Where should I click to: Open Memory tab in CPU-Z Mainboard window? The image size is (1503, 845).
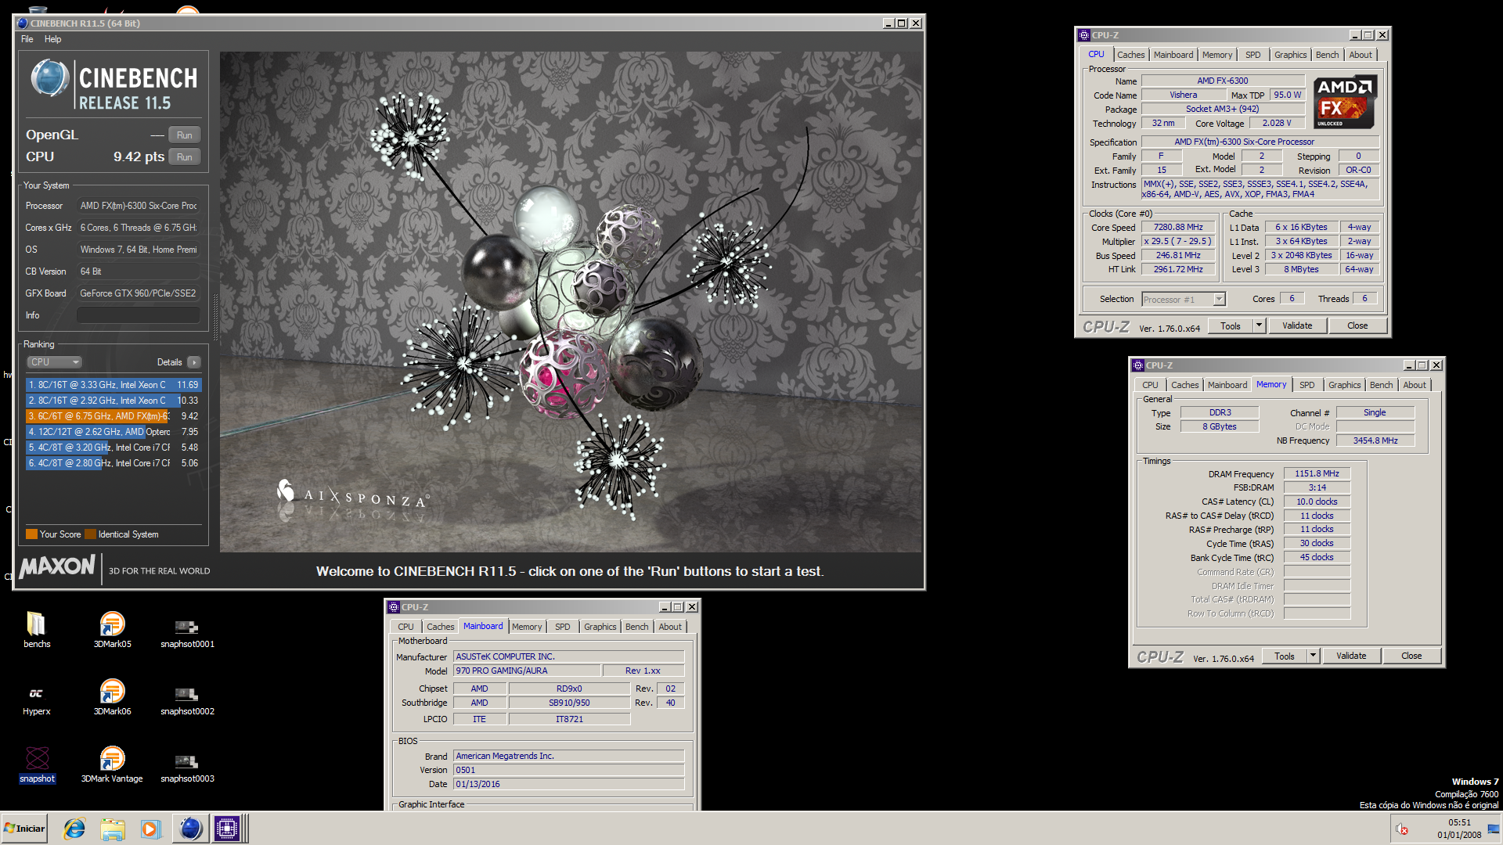click(x=526, y=627)
